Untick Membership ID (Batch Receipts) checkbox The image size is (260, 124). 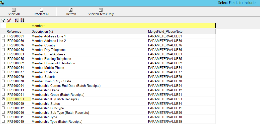coord(3,99)
